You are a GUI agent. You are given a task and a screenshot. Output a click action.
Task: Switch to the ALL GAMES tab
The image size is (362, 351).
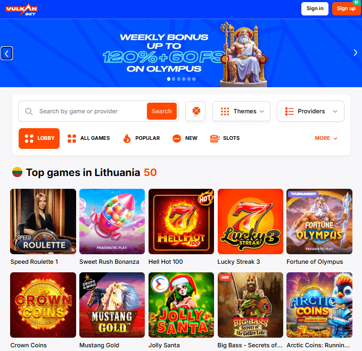(x=88, y=138)
